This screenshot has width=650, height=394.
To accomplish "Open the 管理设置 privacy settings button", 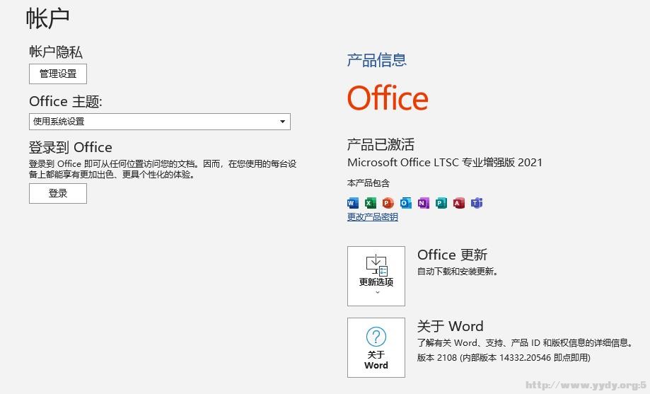I will pos(58,74).
